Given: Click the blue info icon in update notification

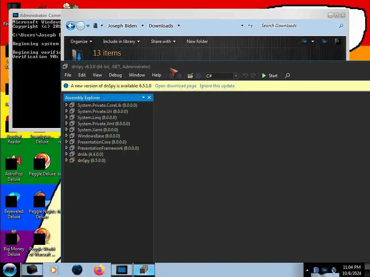Looking at the screenshot, I should [66, 86].
